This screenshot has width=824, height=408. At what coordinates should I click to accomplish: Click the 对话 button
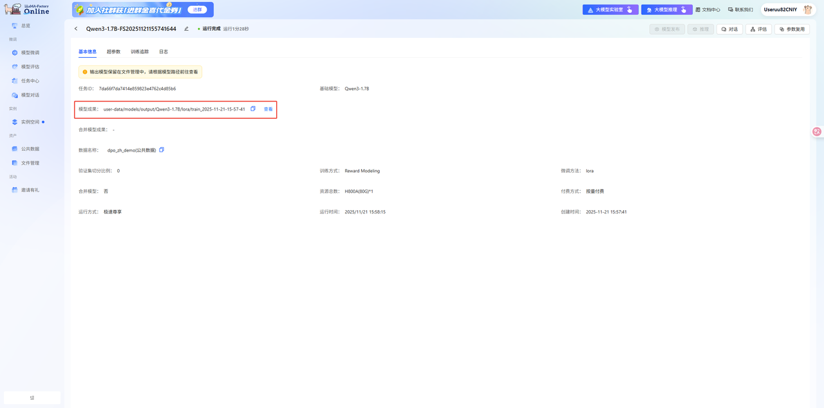pyautogui.click(x=729, y=29)
